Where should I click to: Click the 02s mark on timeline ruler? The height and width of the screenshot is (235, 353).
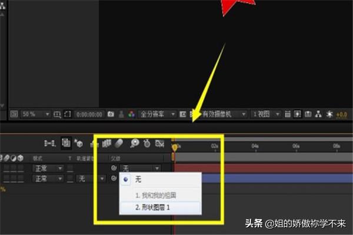215,146
